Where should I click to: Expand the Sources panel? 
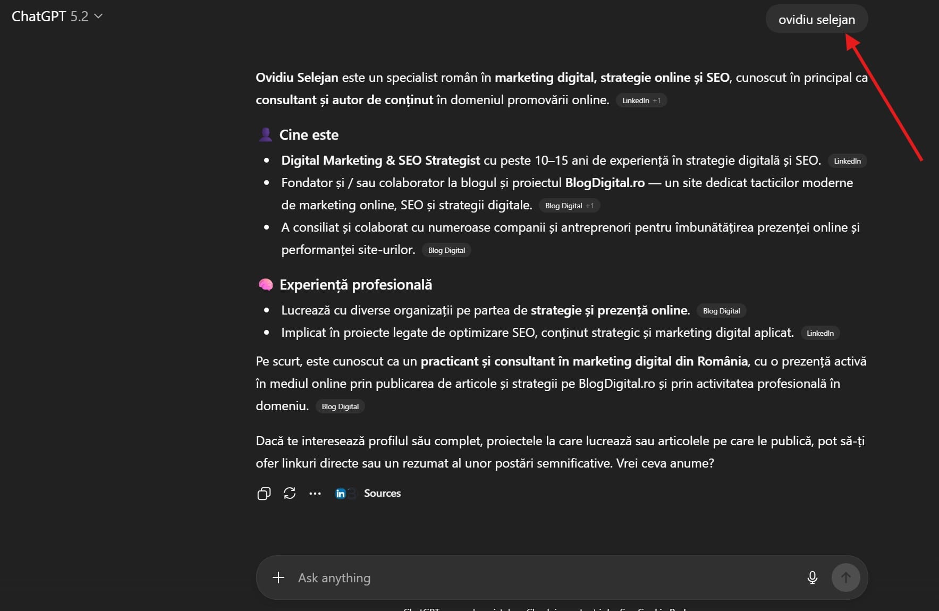(382, 494)
